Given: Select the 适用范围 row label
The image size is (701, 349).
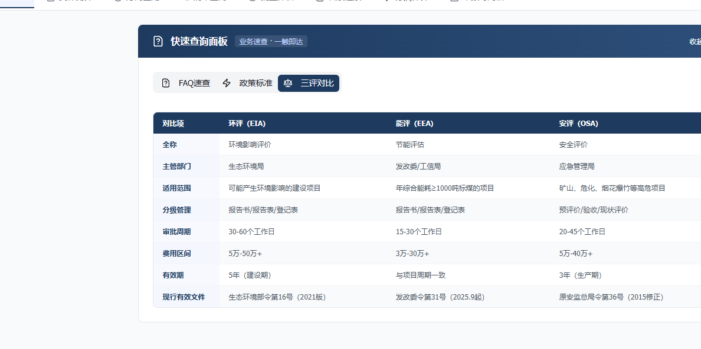Looking at the screenshot, I should click(x=176, y=188).
